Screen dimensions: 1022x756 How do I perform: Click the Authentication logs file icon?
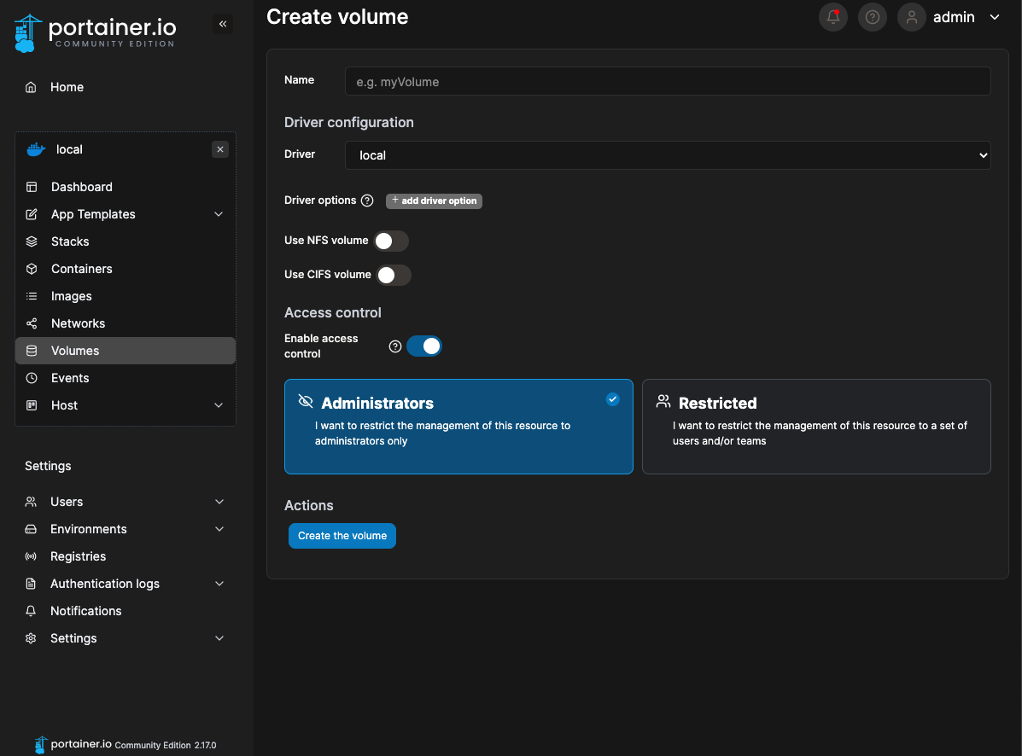pyautogui.click(x=31, y=584)
